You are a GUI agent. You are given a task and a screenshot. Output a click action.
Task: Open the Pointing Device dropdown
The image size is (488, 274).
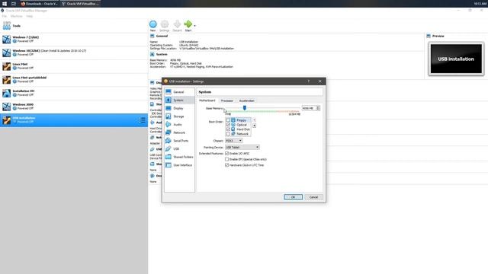(242, 147)
